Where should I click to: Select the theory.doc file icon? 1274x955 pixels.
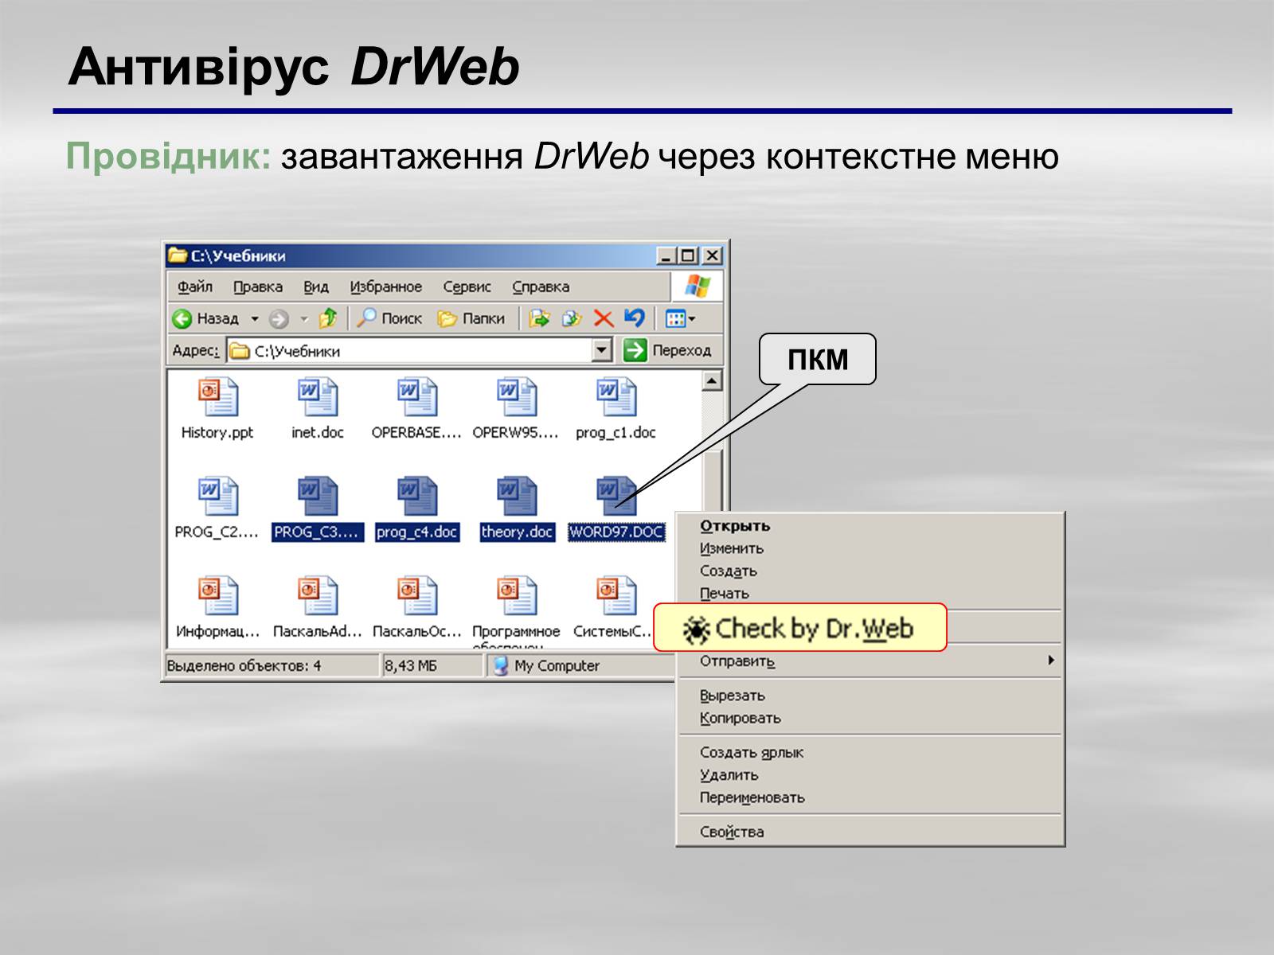click(x=517, y=497)
